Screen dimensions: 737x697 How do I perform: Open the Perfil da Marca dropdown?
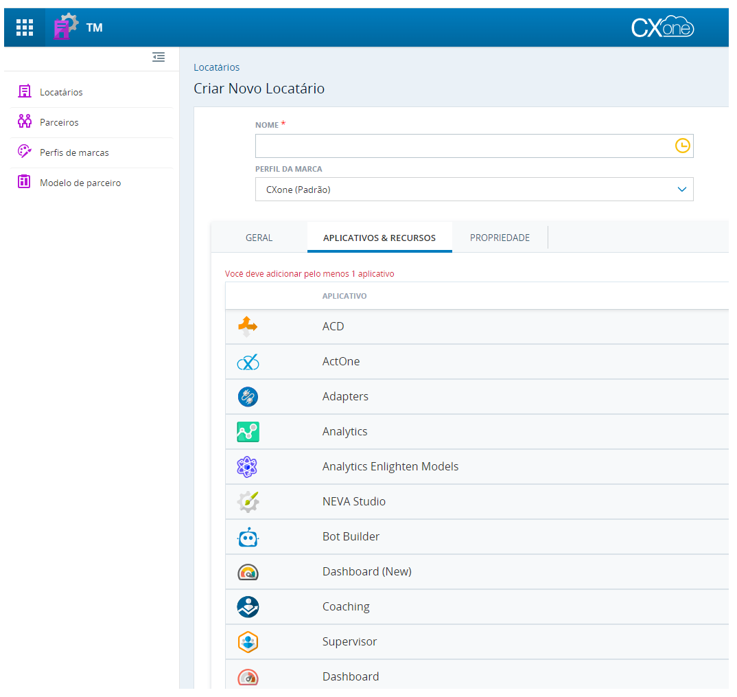pos(473,190)
